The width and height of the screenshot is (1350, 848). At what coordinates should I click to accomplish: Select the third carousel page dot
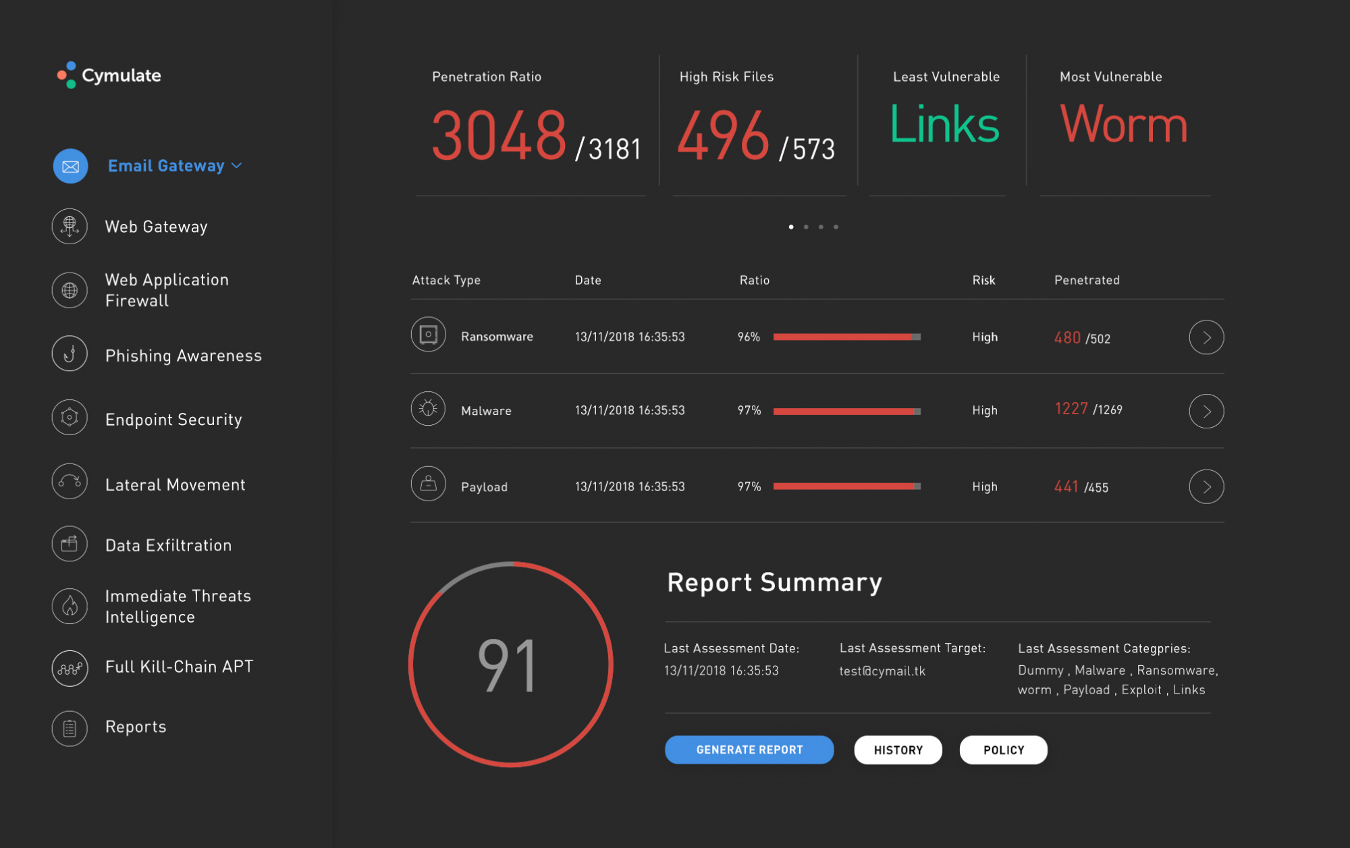[821, 227]
